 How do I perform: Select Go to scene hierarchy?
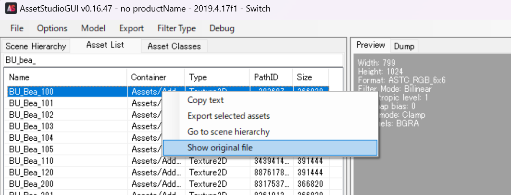click(x=228, y=132)
